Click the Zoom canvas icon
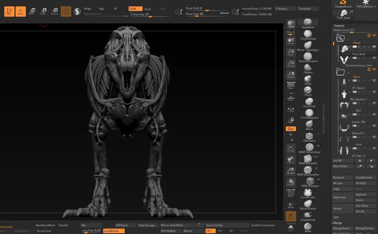 (291, 52)
